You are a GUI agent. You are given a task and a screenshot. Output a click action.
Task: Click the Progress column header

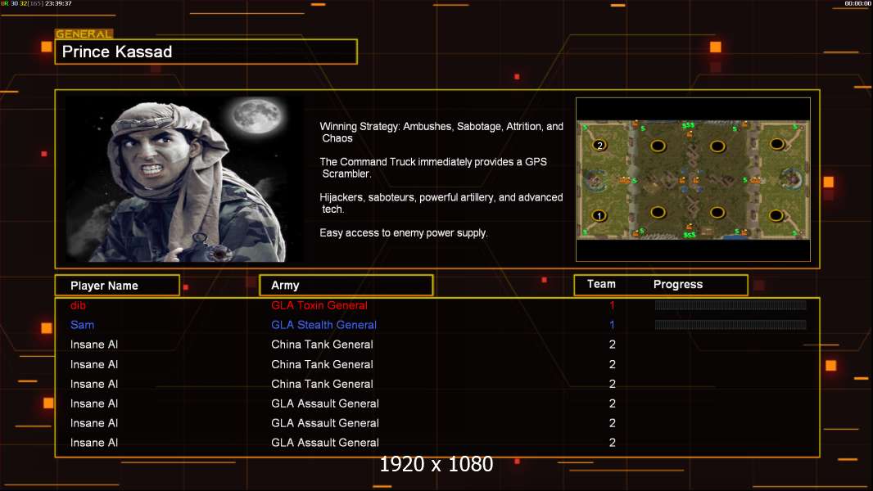[677, 284]
